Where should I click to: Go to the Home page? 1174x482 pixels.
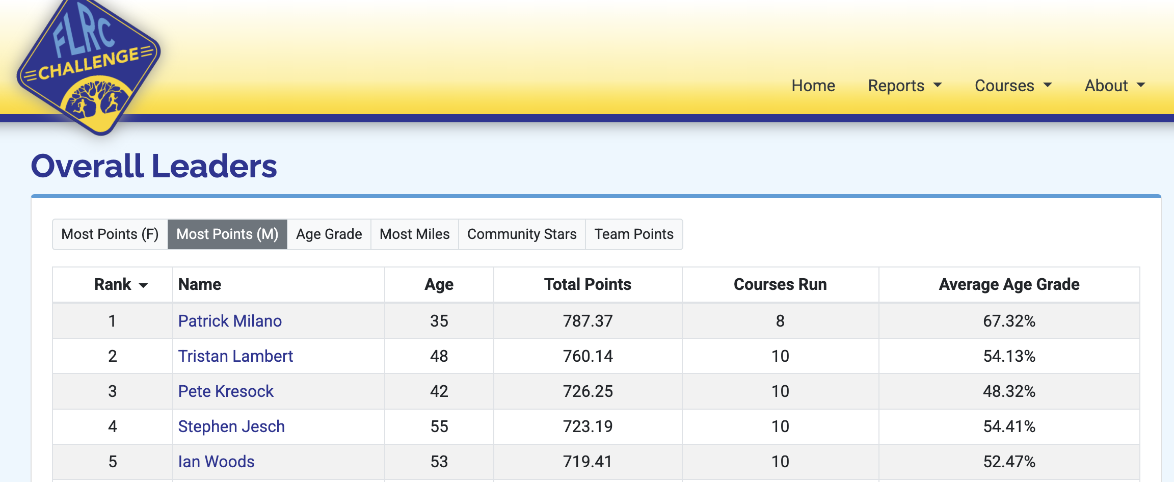(813, 86)
